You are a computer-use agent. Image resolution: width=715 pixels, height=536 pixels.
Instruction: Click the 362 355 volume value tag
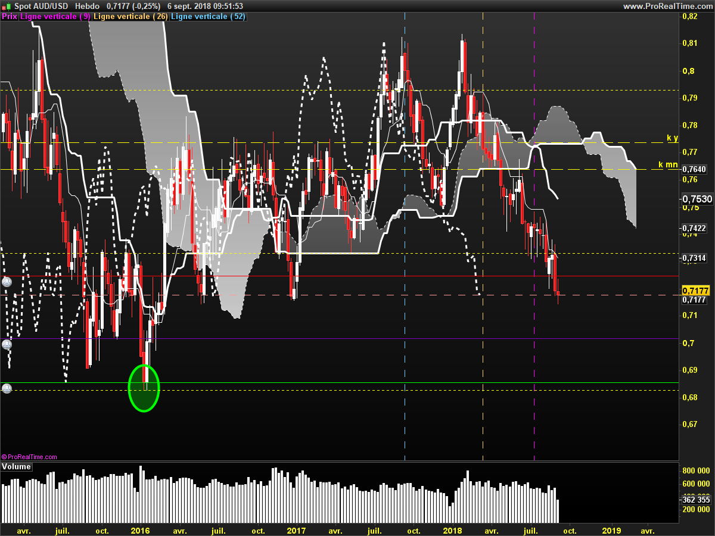696,500
